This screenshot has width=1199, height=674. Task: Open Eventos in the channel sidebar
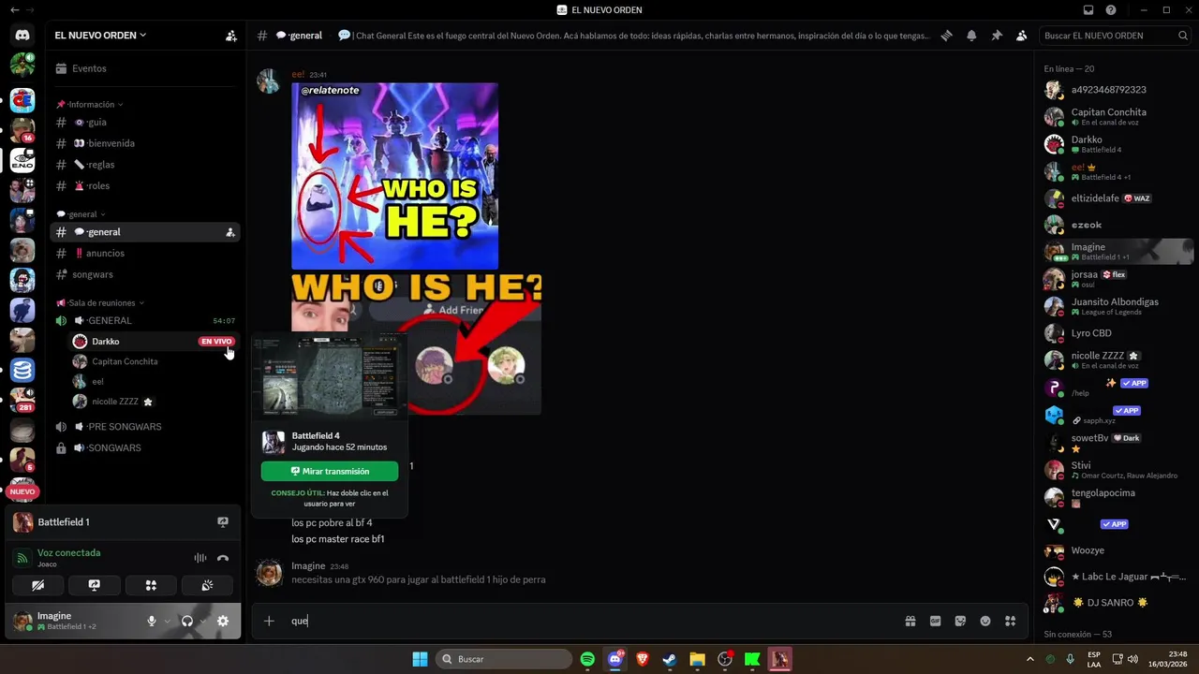(145, 68)
